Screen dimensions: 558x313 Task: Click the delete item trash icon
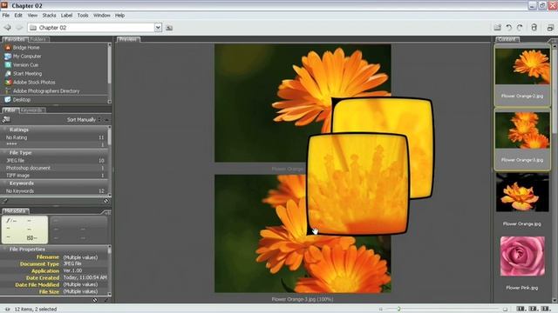pos(534,27)
